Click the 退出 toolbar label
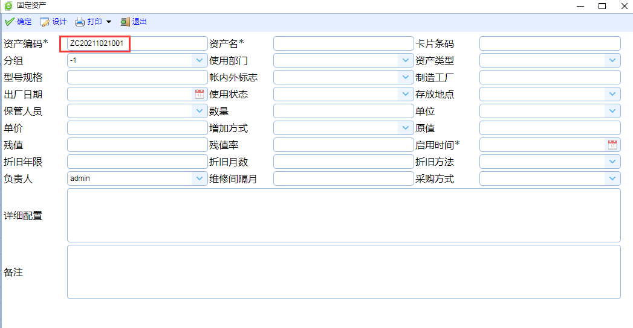Image resolution: width=633 pixels, height=328 pixels. [x=140, y=22]
